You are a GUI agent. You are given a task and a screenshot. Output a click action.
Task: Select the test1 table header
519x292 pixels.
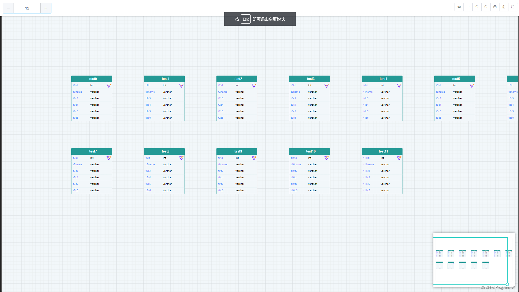[164, 79]
